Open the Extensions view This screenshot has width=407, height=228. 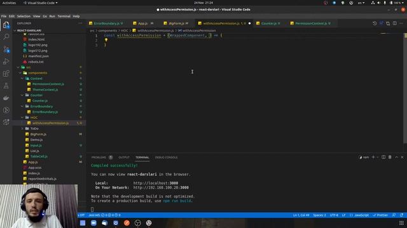6,73
